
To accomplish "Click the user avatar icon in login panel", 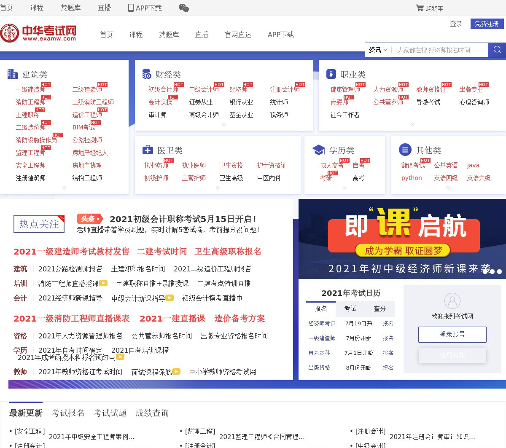I will [452, 301].
